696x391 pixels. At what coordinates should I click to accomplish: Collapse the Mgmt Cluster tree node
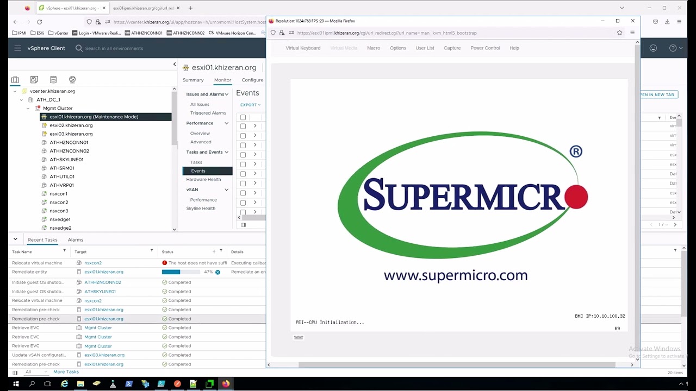pos(28,109)
